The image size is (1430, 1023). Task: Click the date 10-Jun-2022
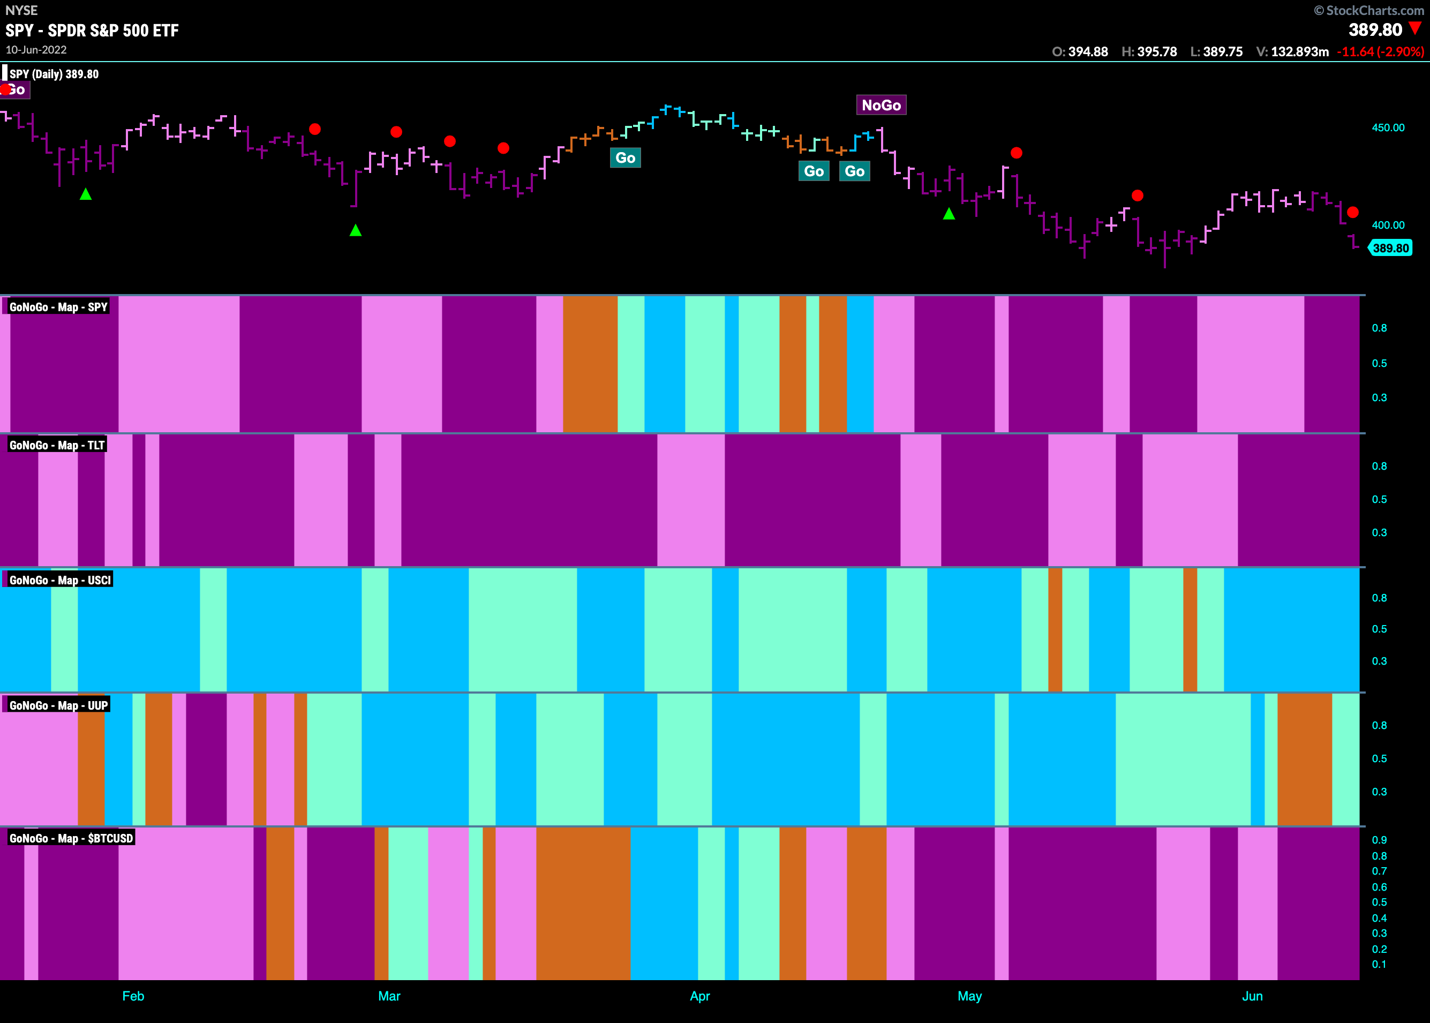36,50
